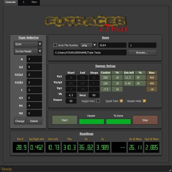The width and height of the screenshot is (172, 172).
Task: Click the Vg1 Center field showing -7.3
Action: click(105, 89)
